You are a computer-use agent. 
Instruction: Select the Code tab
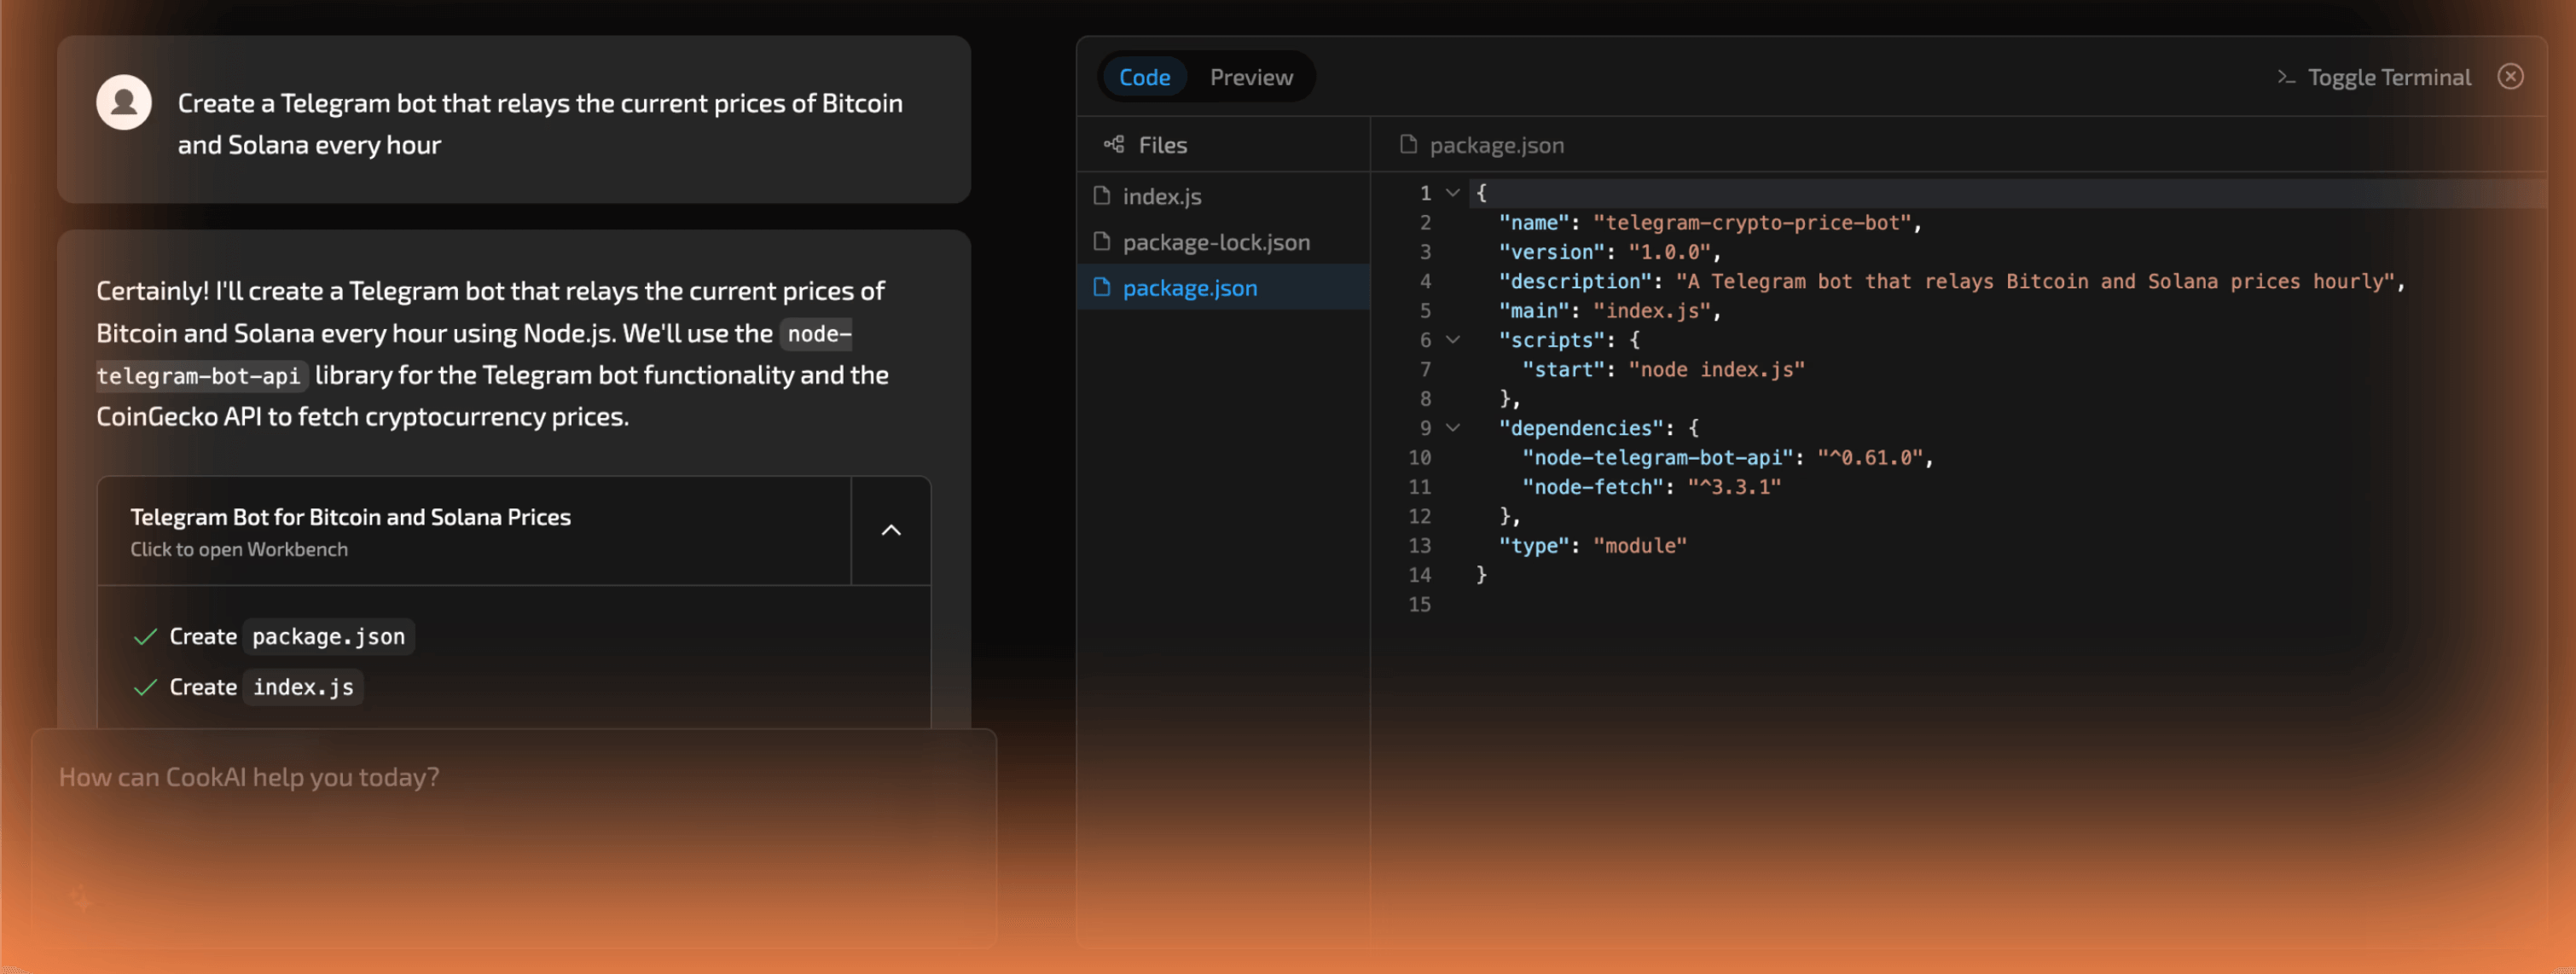[x=1144, y=77]
